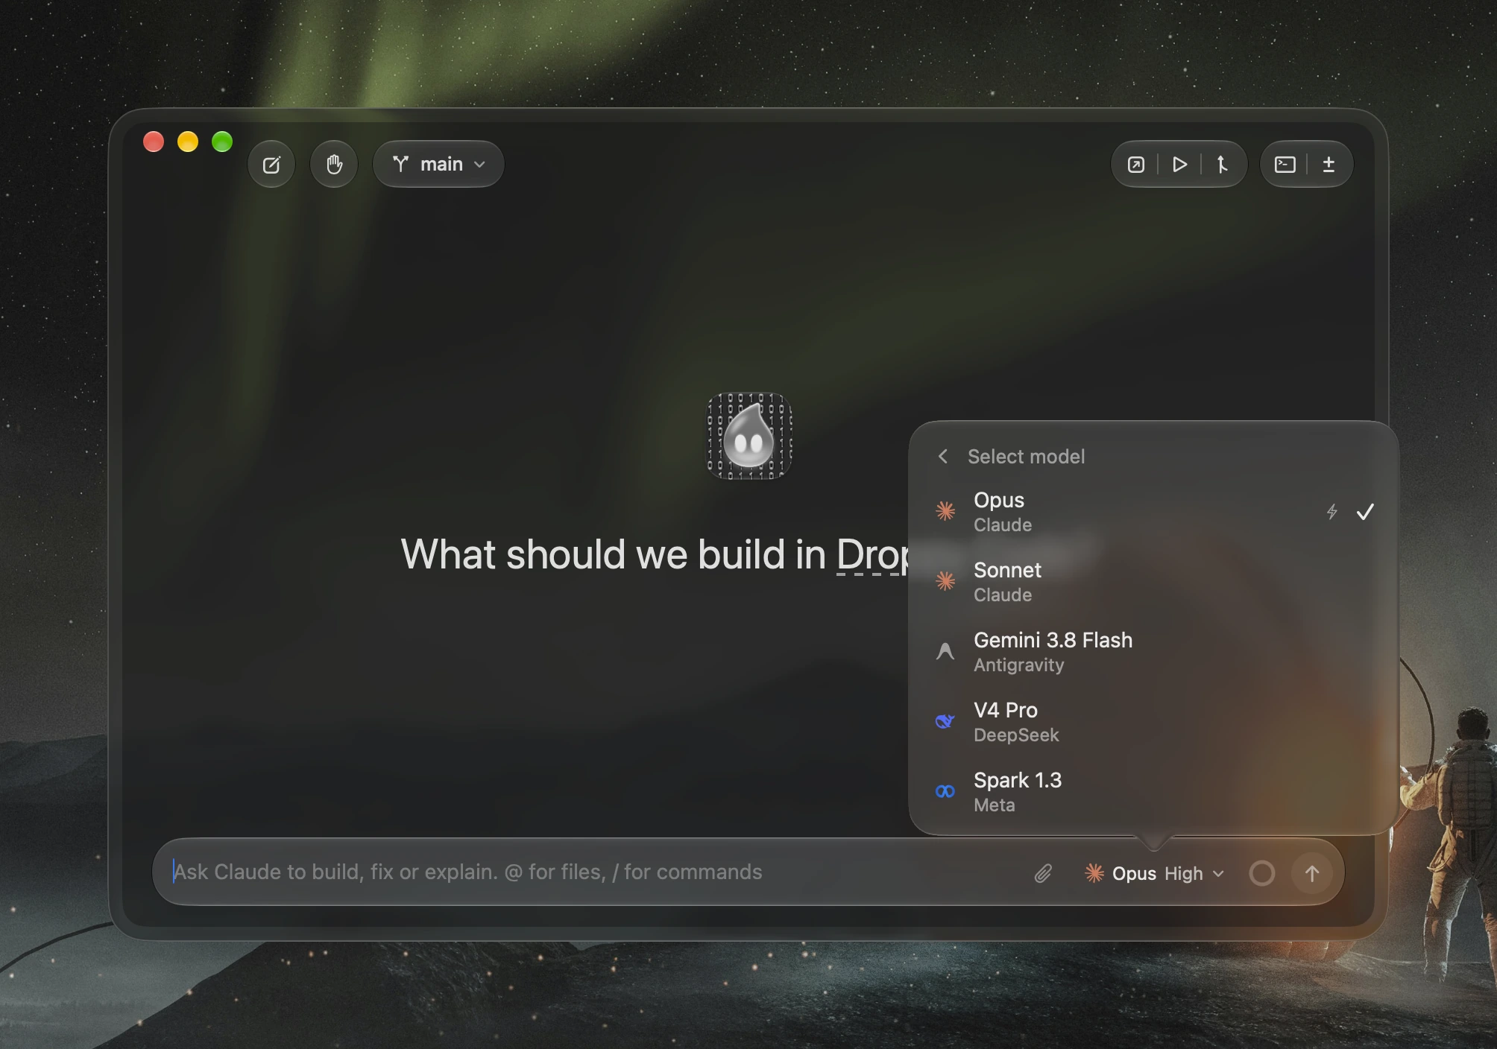Click the Droplet app logo thumbnail
This screenshot has width=1497, height=1049.
pos(749,436)
